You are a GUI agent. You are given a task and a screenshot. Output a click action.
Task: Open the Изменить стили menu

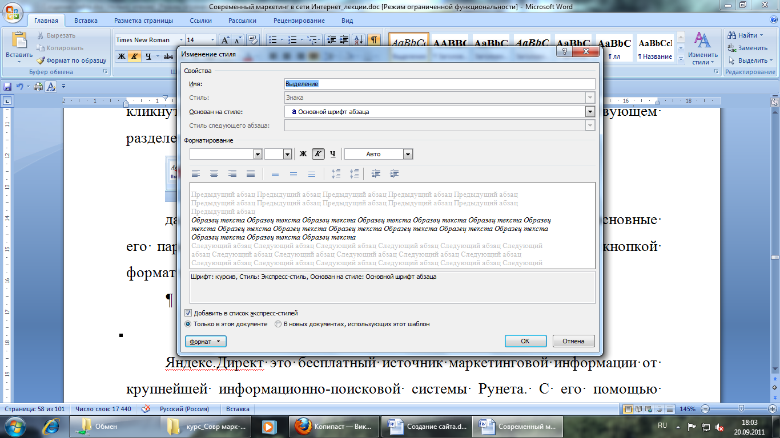pyautogui.click(x=702, y=48)
